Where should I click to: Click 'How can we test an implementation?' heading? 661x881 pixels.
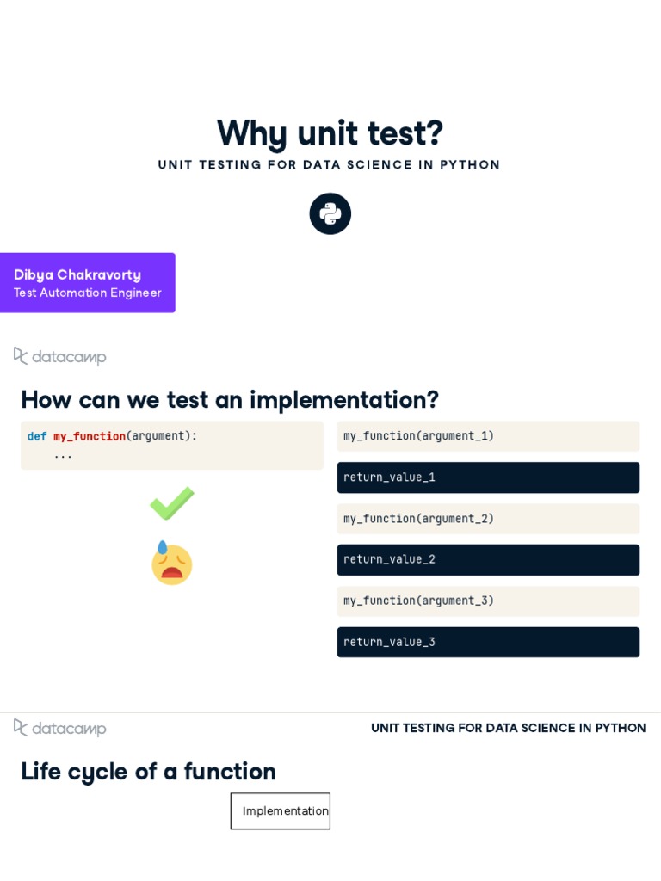(x=230, y=399)
